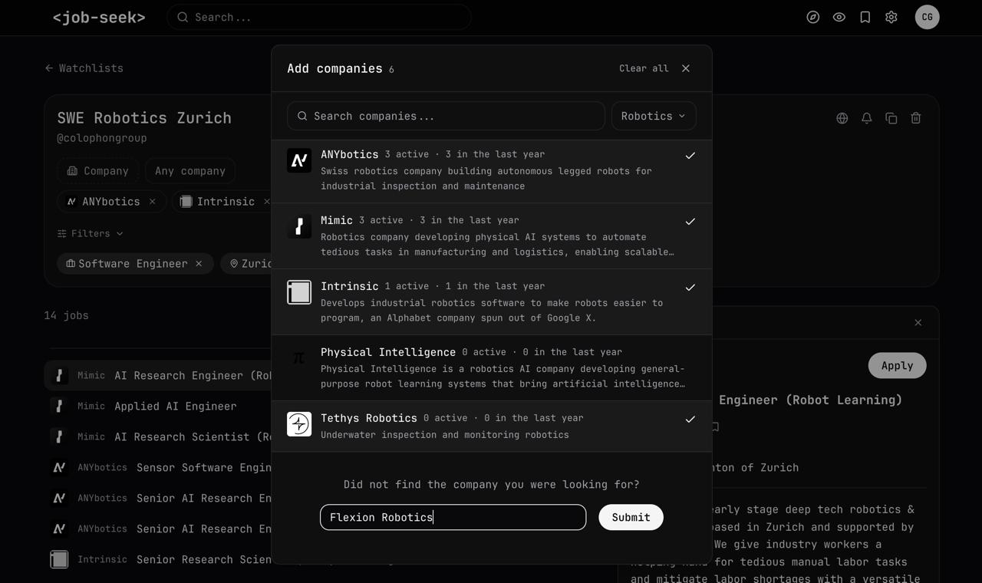The image size is (982, 583).
Task: Focus the Search companies field
Action: pos(446,116)
